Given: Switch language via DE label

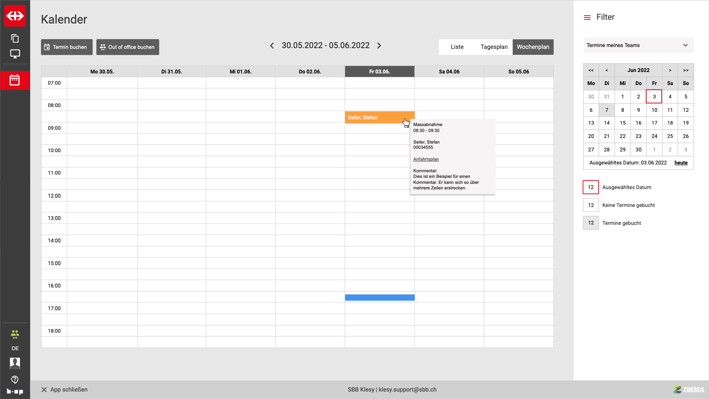Looking at the screenshot, I should (x=15, y=348).
